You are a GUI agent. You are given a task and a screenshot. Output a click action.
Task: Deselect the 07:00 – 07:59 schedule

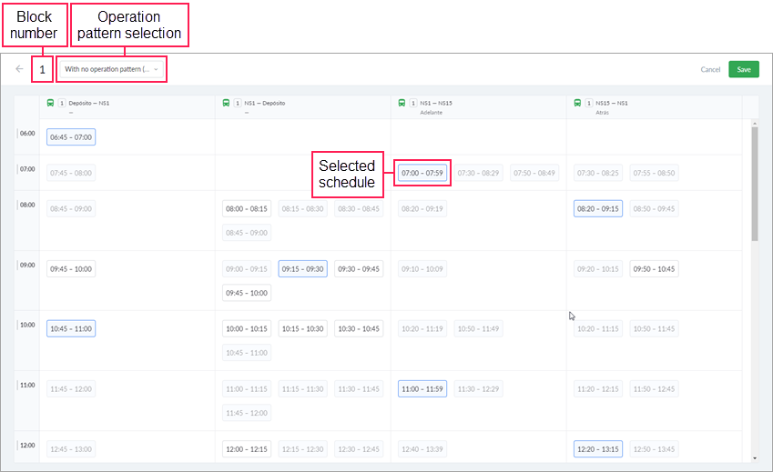pyautogui.click(x=422, y=173)
